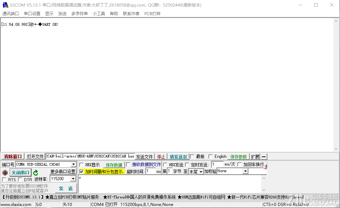Image resolution: width=340 pixels, height=208 pixels.
Task: Click the 8KM远距离WiFi可自组网 ad text
Action: pos(202,197)
